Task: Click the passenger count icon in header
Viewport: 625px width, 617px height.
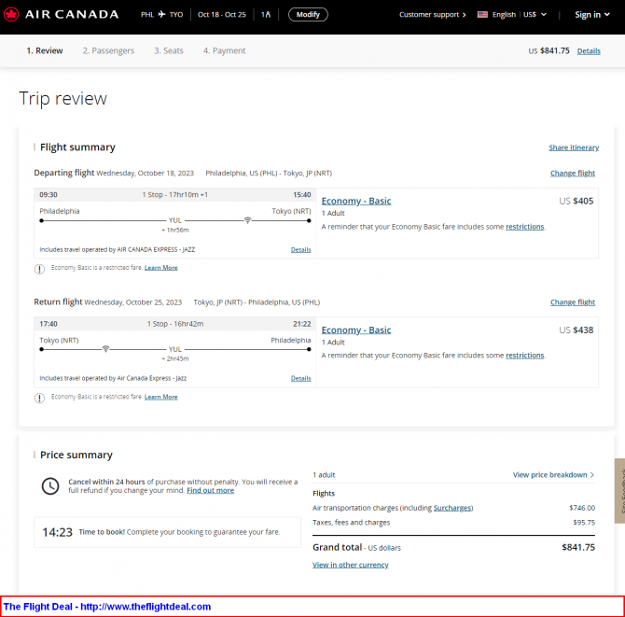Action: (266, 14)
